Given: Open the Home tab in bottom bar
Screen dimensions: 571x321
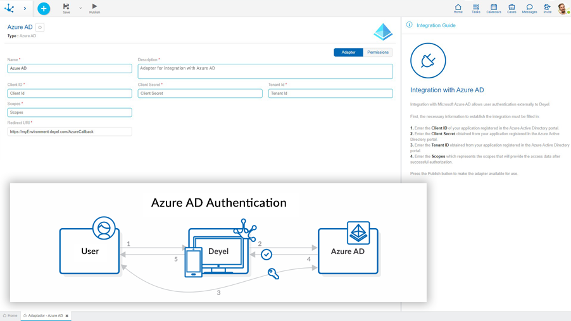Looking at the screenshot, I should point(10,315).
